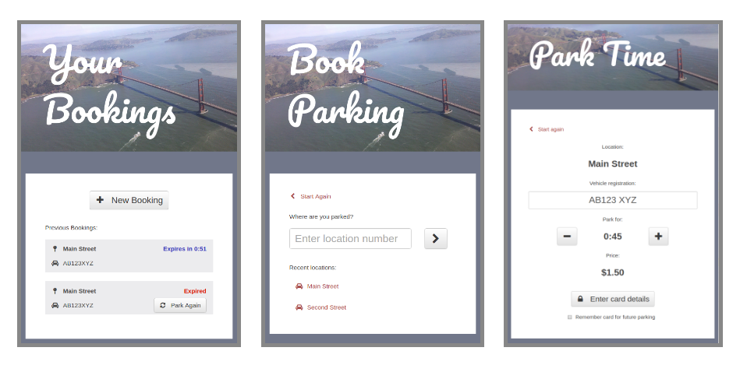Click the Enter card details button
This screenshot has width=740, height=365.
[x=612, y=299]
